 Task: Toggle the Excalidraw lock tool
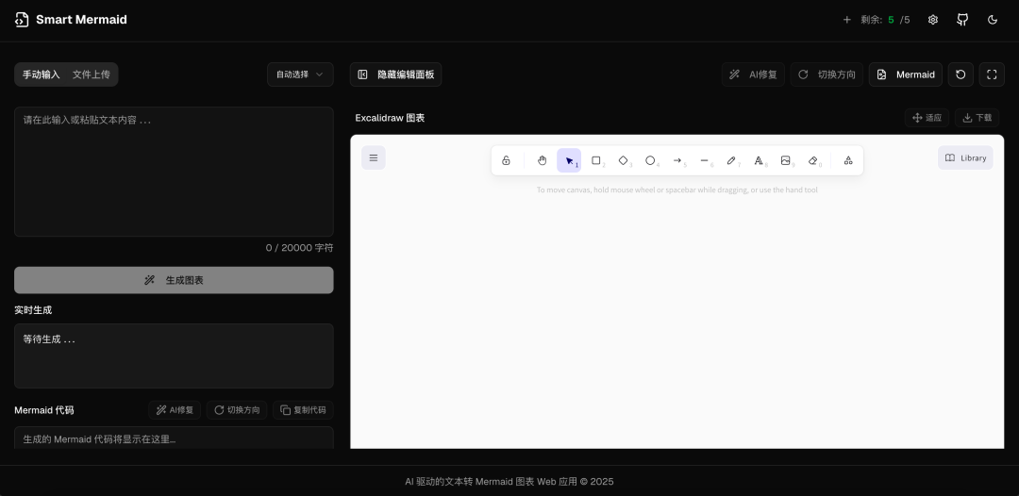(x=507, y=160)
